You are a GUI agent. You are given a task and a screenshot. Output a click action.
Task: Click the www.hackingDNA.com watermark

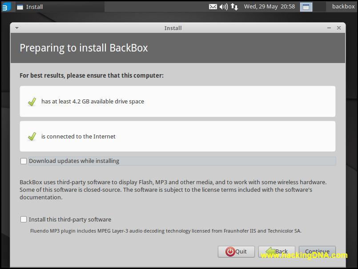coord(305,256)
